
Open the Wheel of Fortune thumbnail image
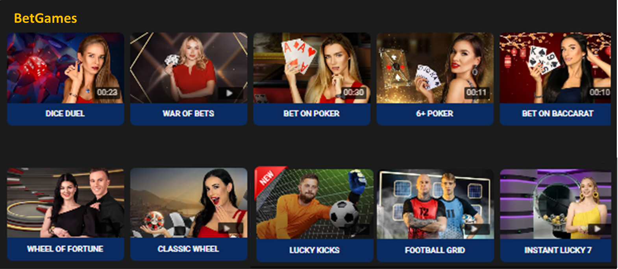click(x=65, y=203)
